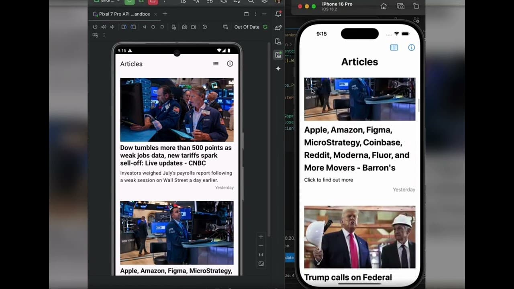
Task: Open the emulator toolbar more options dots
Action: pyautogui.click(x=104, y=35)
